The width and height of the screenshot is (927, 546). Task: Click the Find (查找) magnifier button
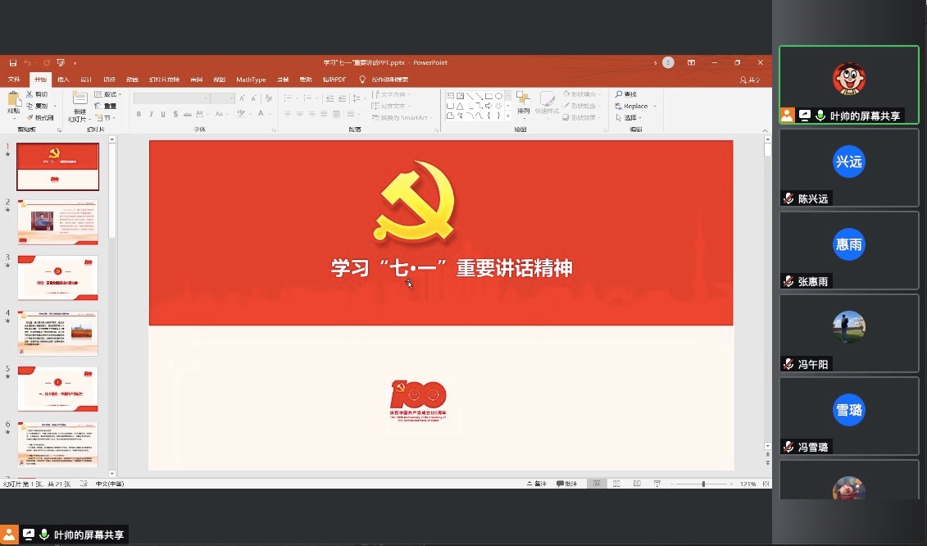pos(626,94)
